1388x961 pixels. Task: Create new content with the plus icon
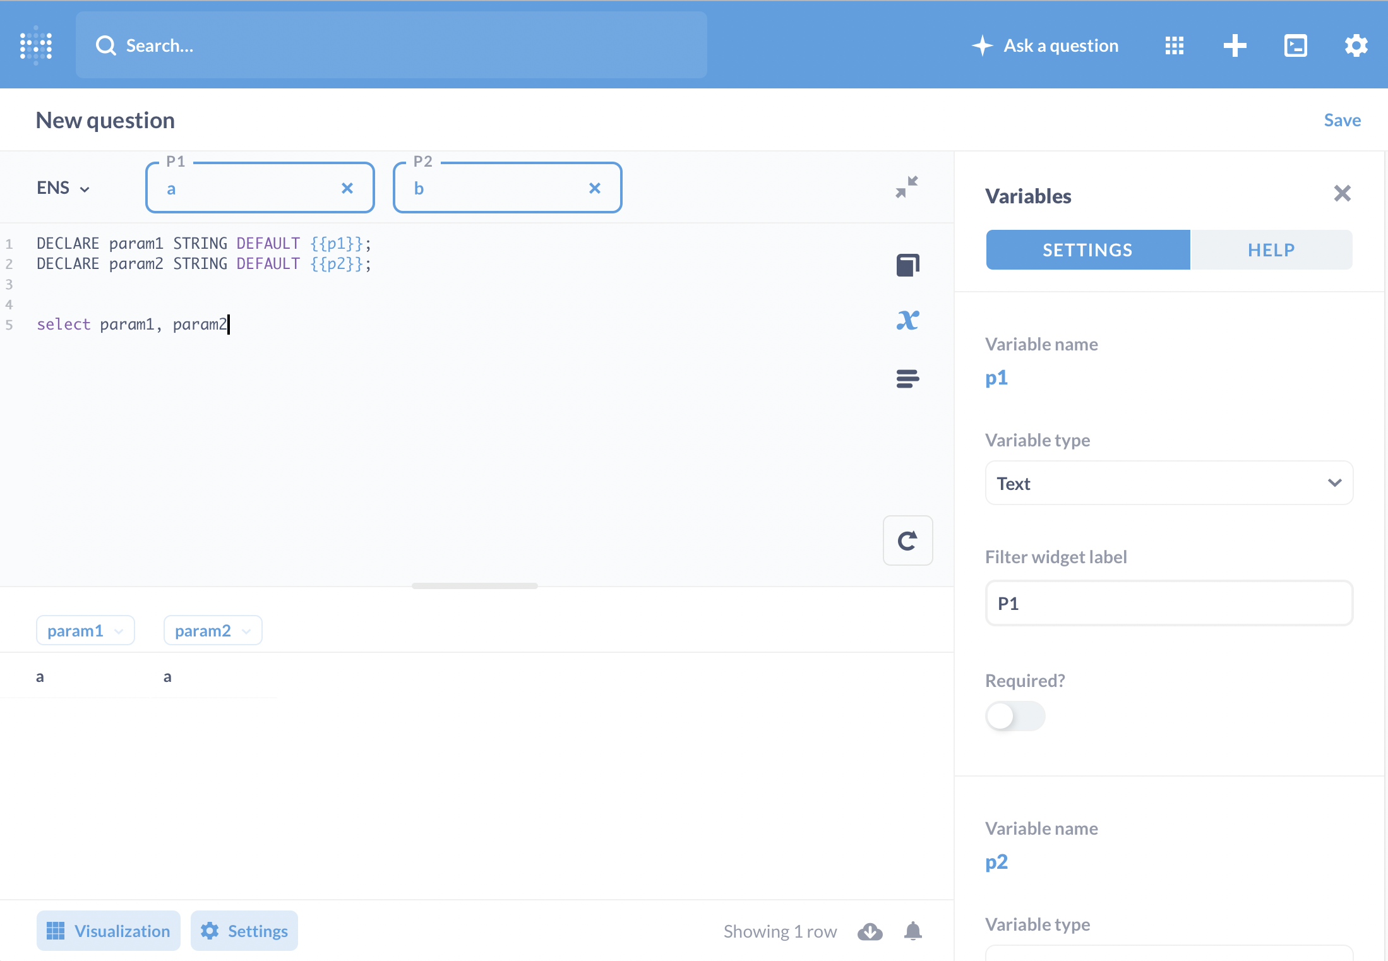pos(1235,45)
